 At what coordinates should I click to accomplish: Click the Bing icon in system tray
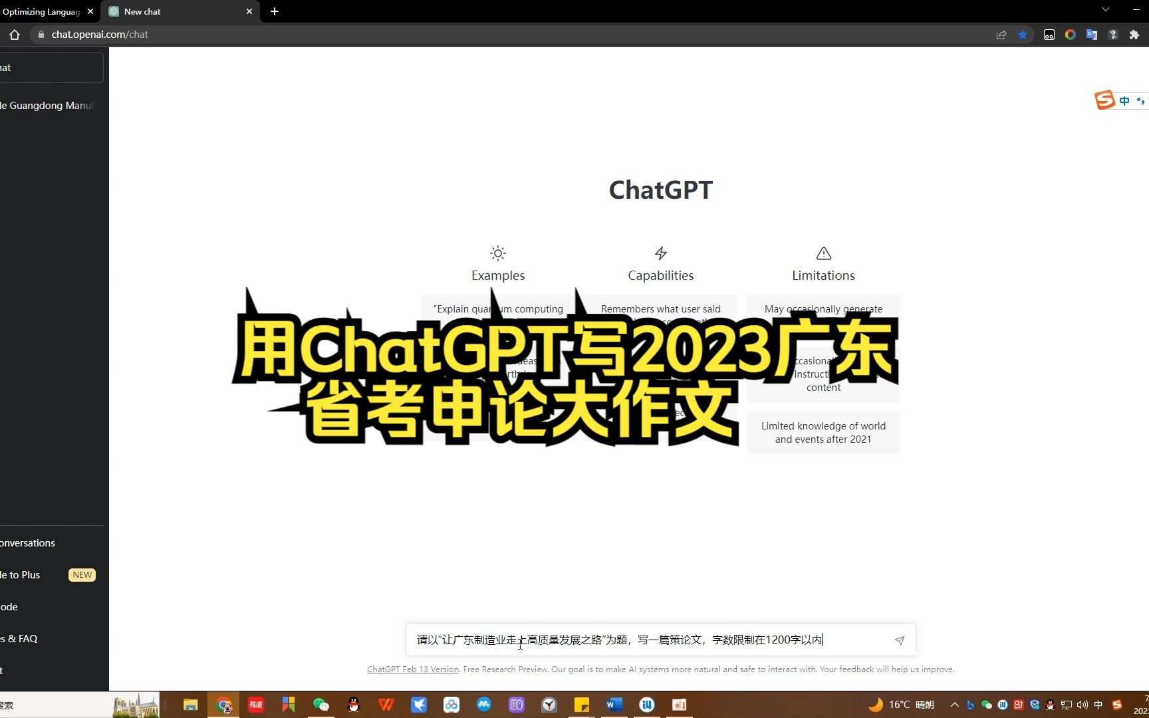(x=971, y=705)
